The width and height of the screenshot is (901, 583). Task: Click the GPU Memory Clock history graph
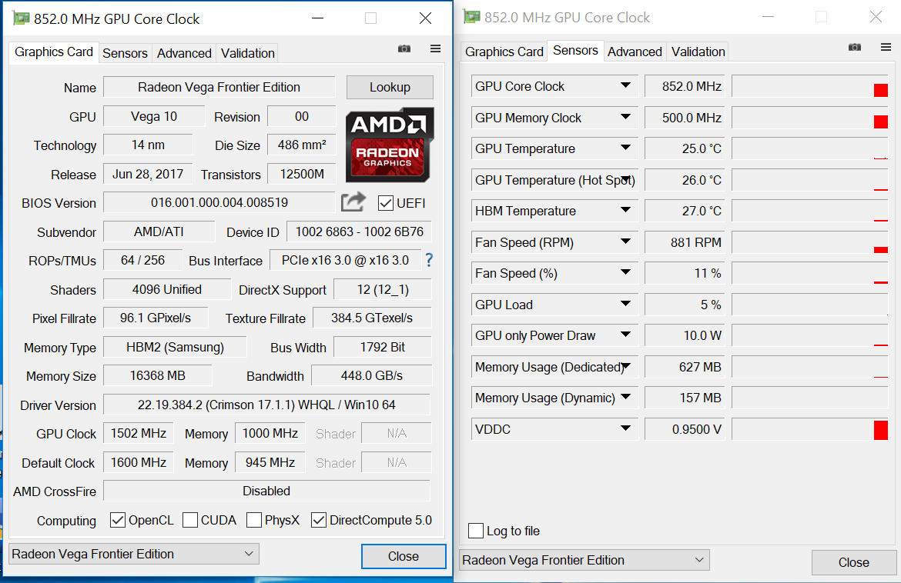(x=809, y=118)
